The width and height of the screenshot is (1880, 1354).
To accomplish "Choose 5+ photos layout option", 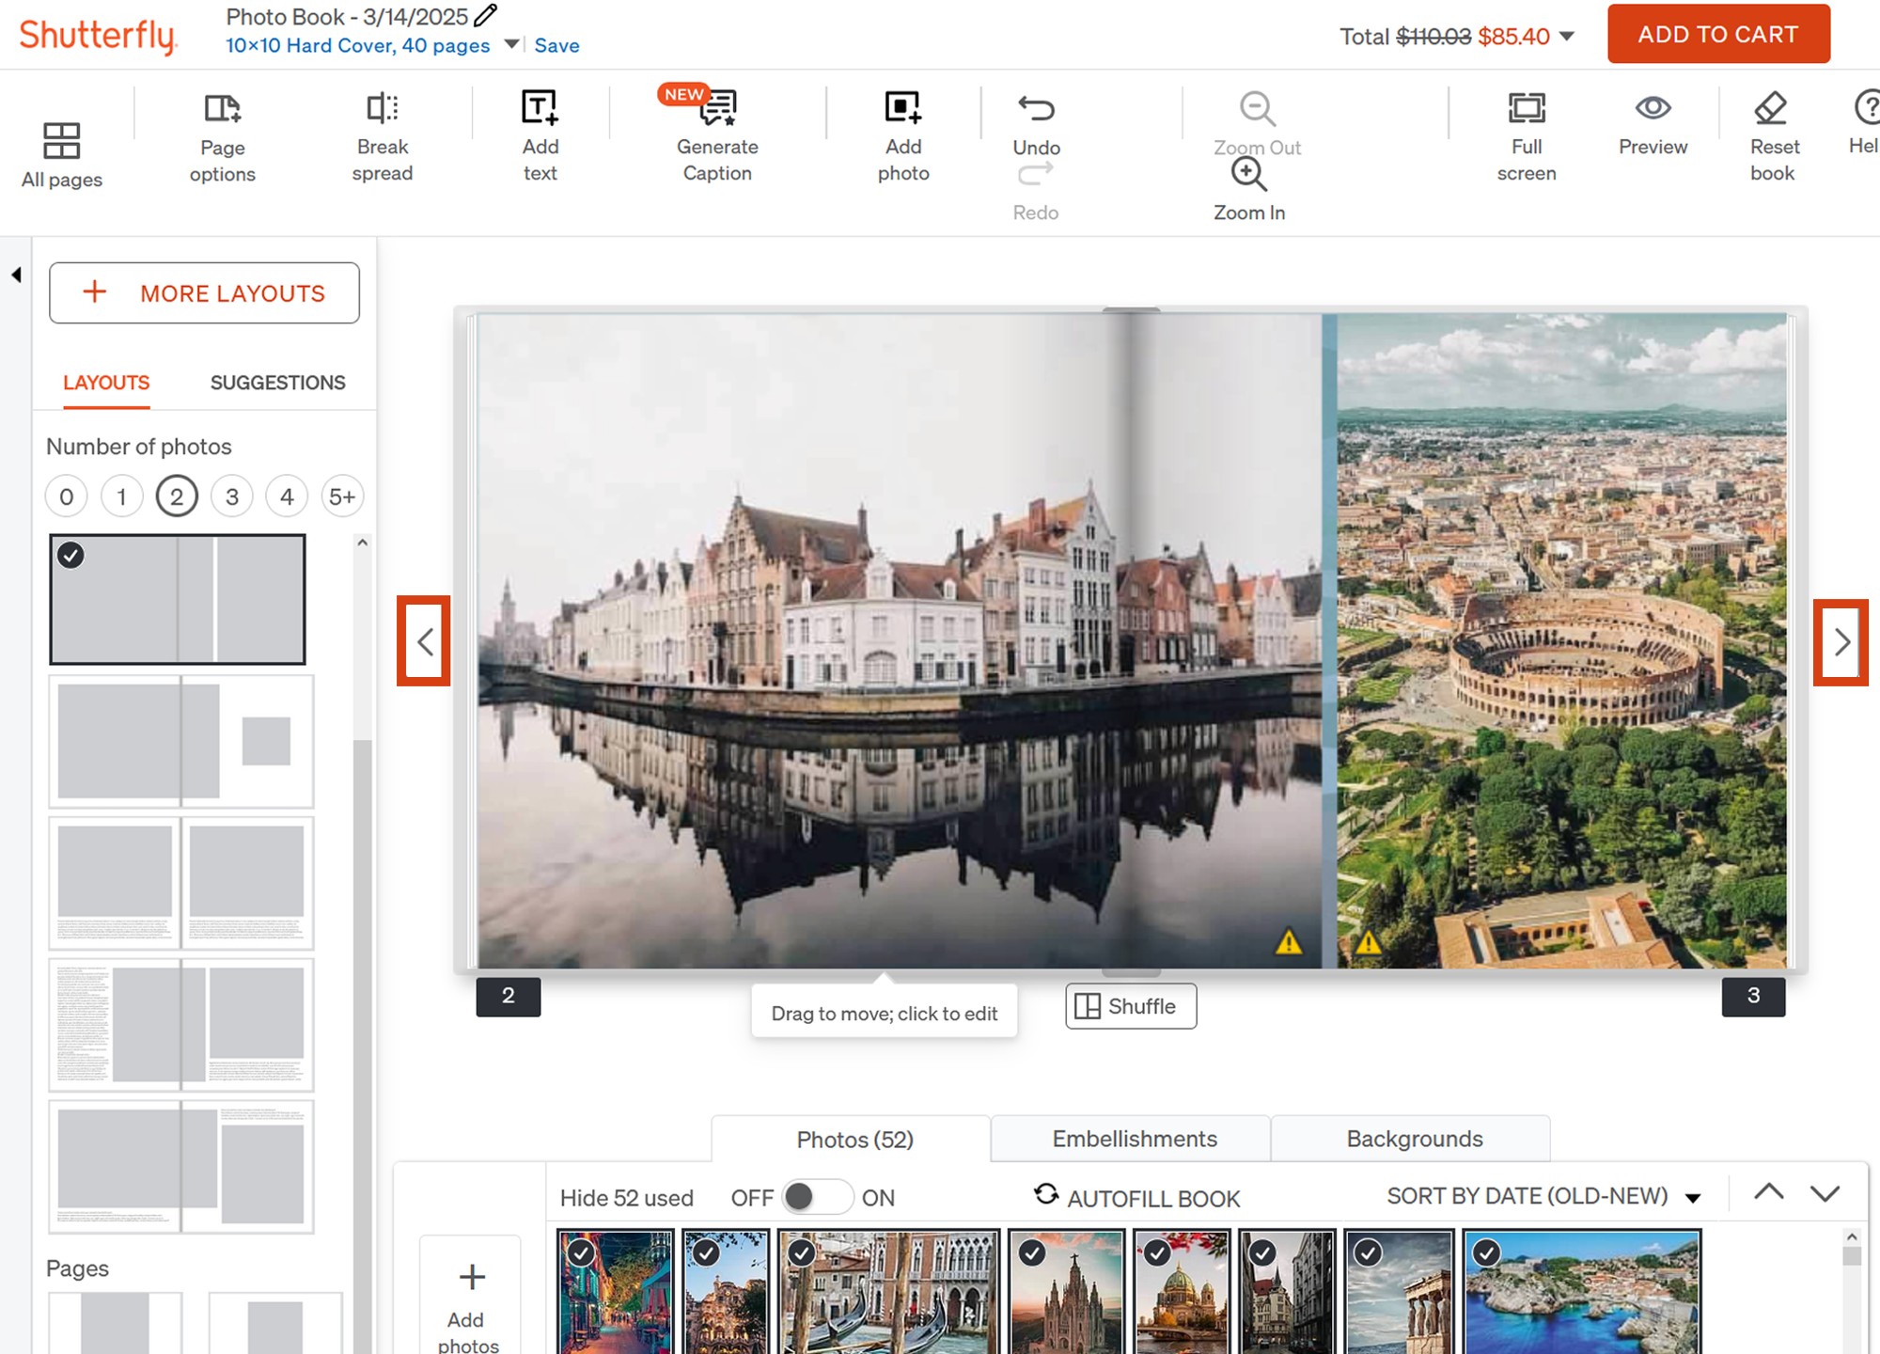I will point(342,496).
